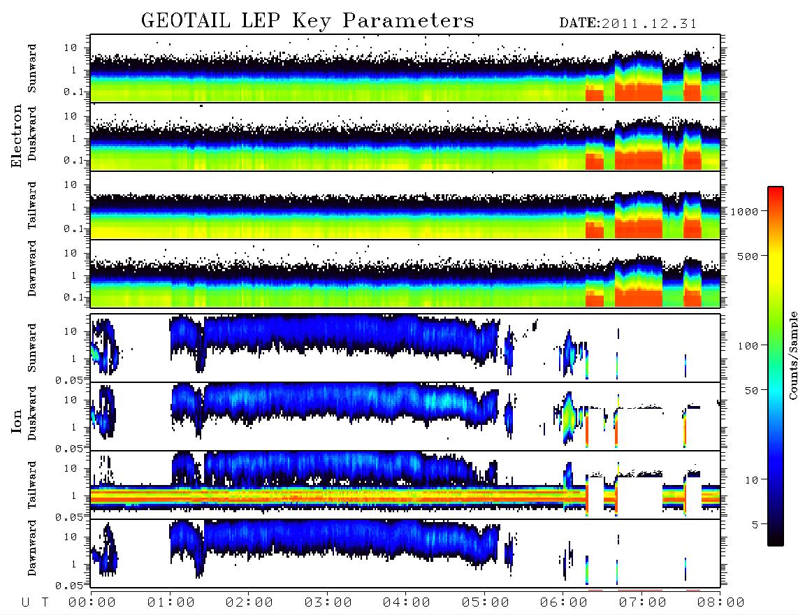
Task: Click the 04:00 time axis label
Action: point(407,602)
